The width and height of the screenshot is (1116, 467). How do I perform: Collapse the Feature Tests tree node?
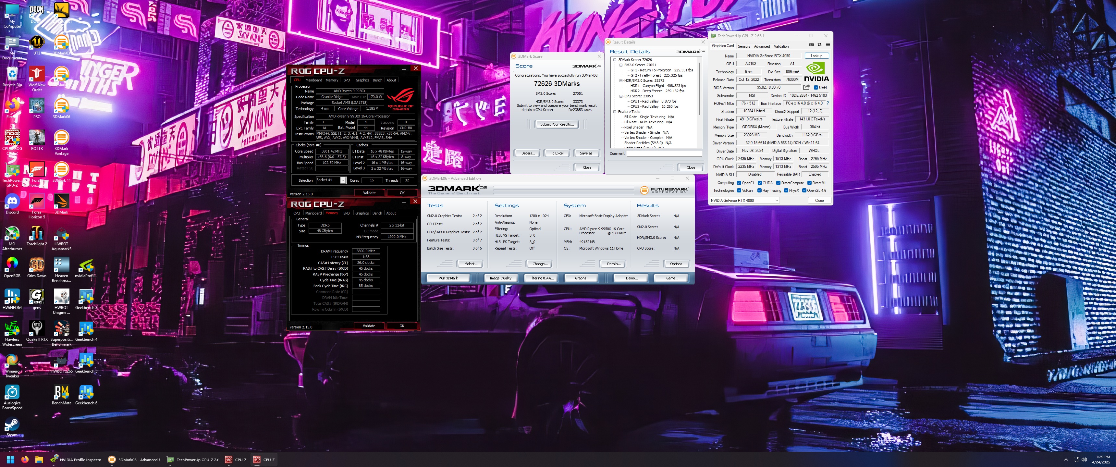[615, 112]
